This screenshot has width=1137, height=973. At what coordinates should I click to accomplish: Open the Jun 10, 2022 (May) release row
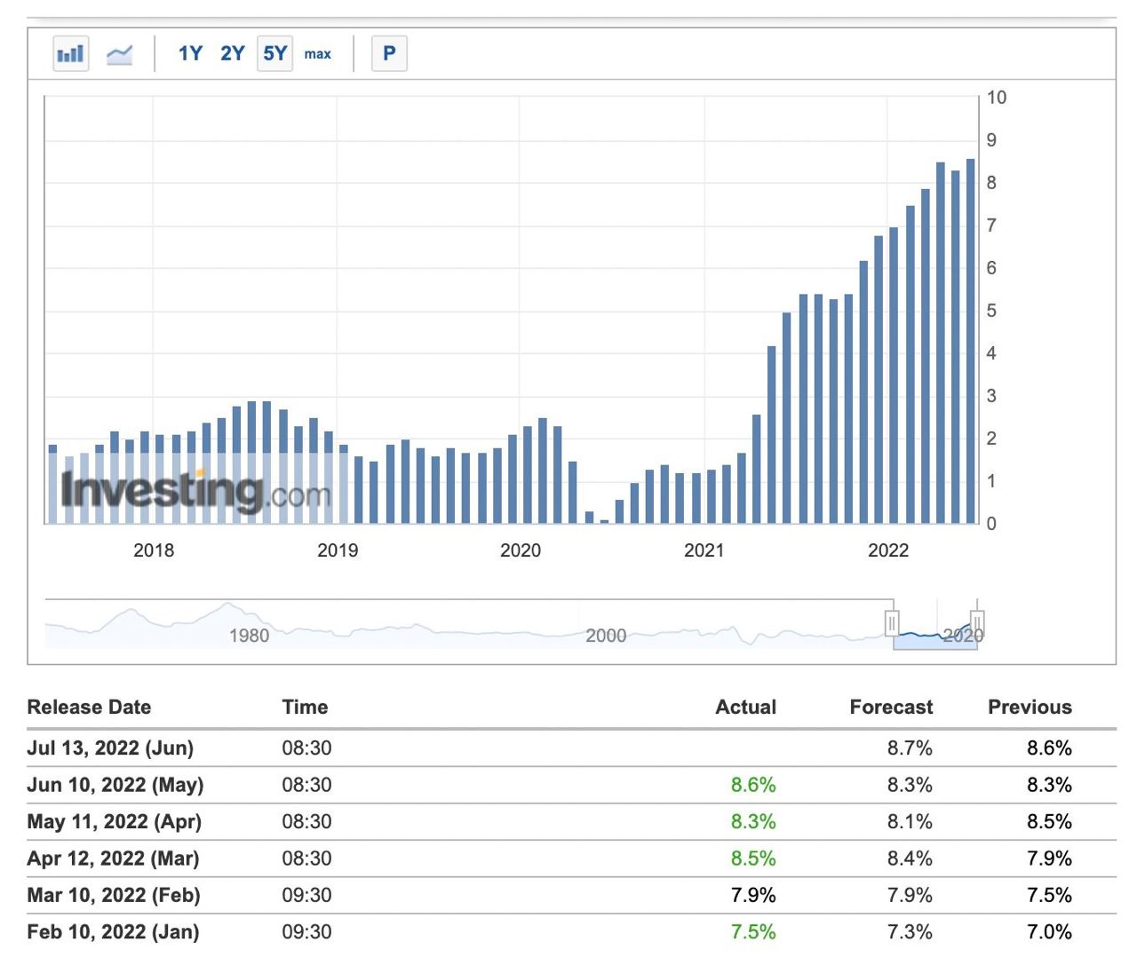coord(115,785)
